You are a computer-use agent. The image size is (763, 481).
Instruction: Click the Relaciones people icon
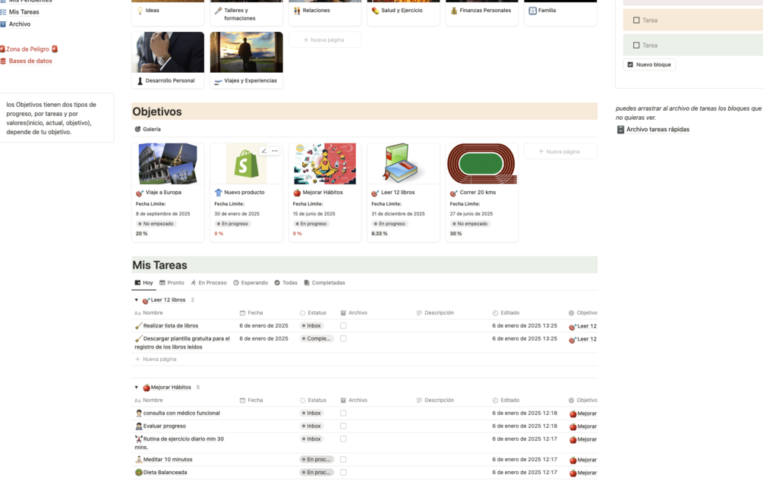[x=297, y=11]
